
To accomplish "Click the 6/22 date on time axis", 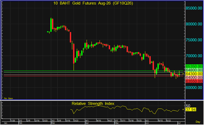I will pyautogui.click(x=169, y=121).
